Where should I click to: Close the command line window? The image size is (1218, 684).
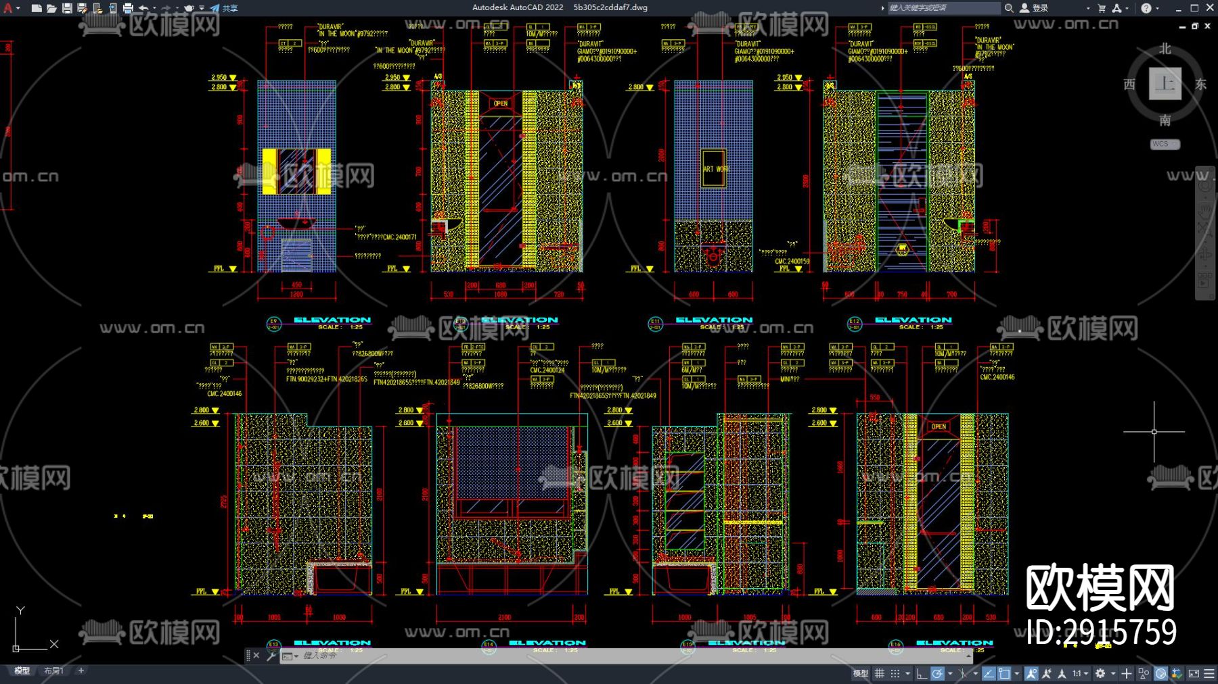[x=256, y=656]
